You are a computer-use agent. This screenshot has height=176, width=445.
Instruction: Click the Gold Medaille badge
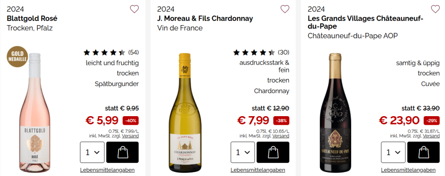[x=17, y=57]
